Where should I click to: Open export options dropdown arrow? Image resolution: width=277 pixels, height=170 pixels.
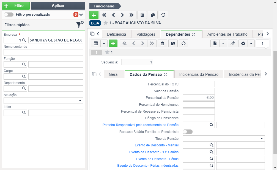[x=223, y=43]
